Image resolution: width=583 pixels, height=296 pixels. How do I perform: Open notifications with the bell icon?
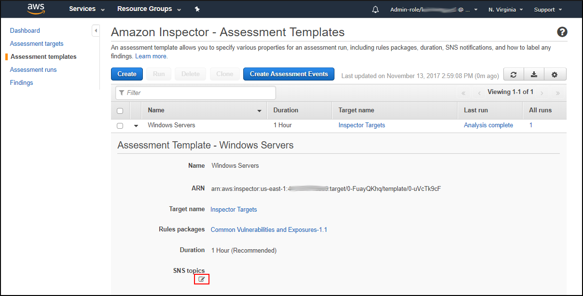coord(375,9)
